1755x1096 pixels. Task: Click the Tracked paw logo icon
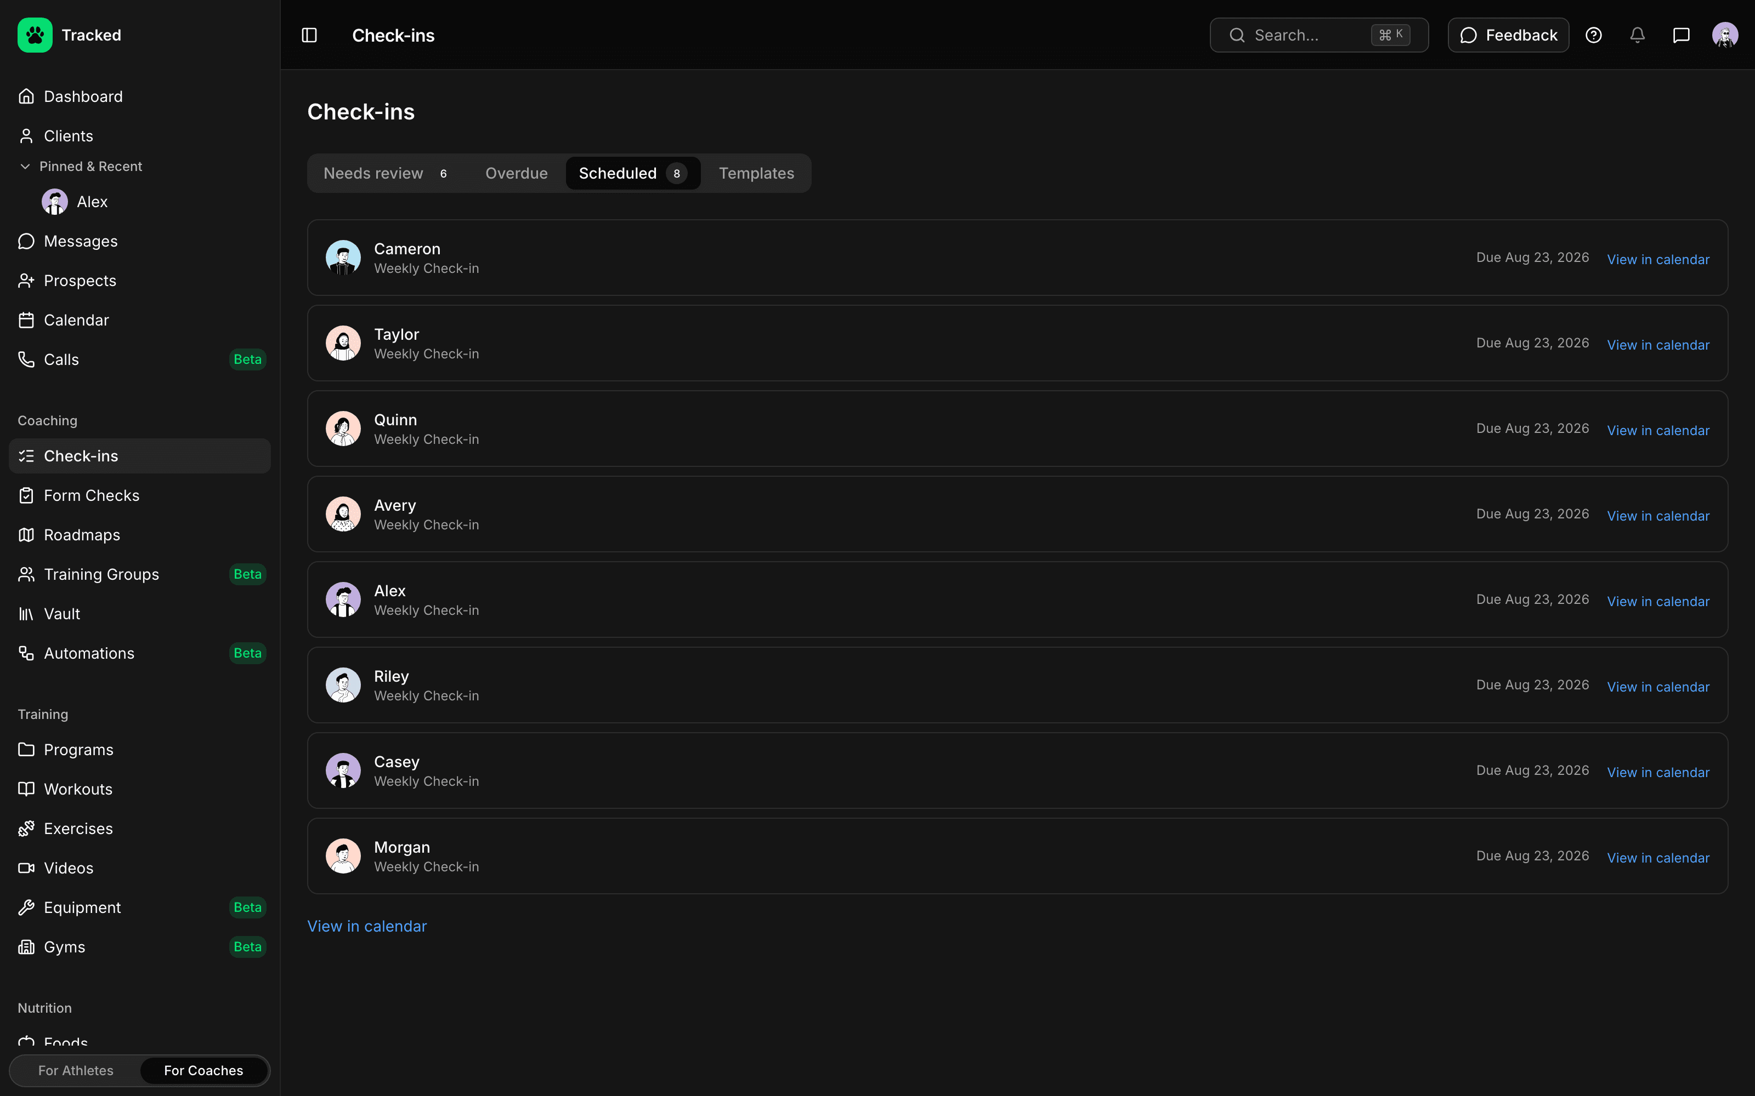35,35
